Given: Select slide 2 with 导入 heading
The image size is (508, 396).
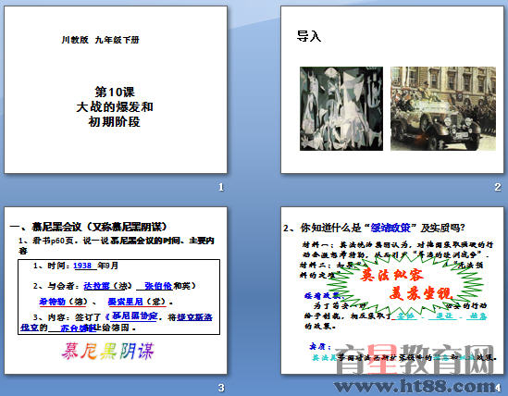Looking at the screenshot, I should (392, 90).
